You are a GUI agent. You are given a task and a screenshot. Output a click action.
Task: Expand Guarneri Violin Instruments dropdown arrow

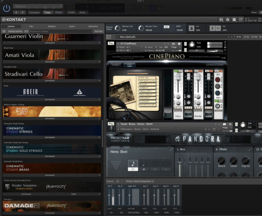[99, 43]
